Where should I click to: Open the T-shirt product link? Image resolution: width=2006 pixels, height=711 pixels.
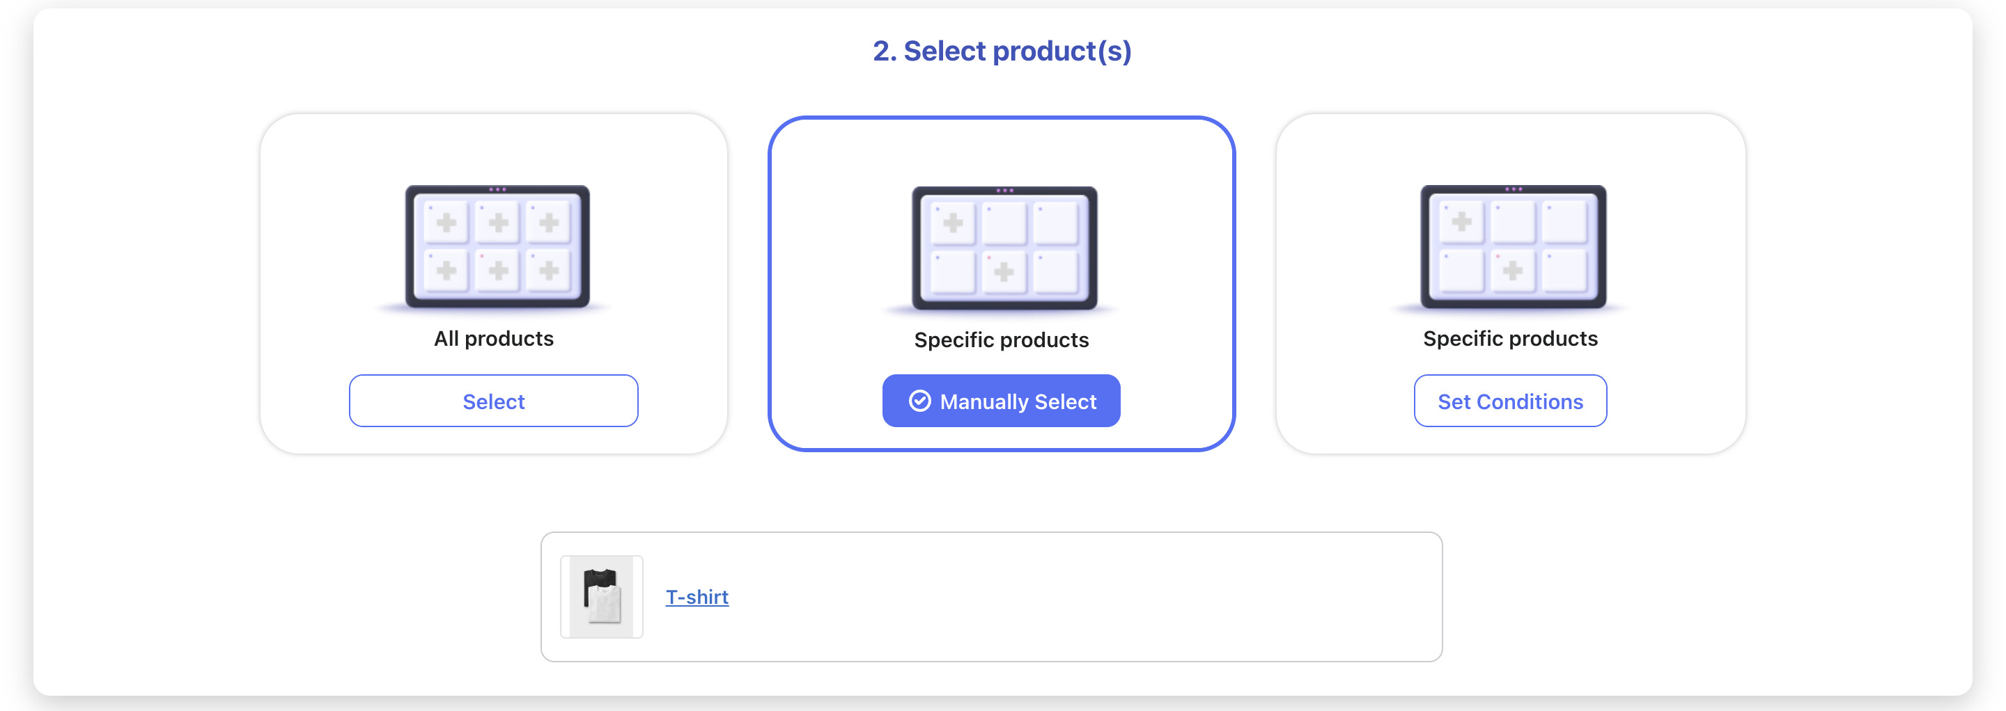pyautogui.click(x=697, y=597)
